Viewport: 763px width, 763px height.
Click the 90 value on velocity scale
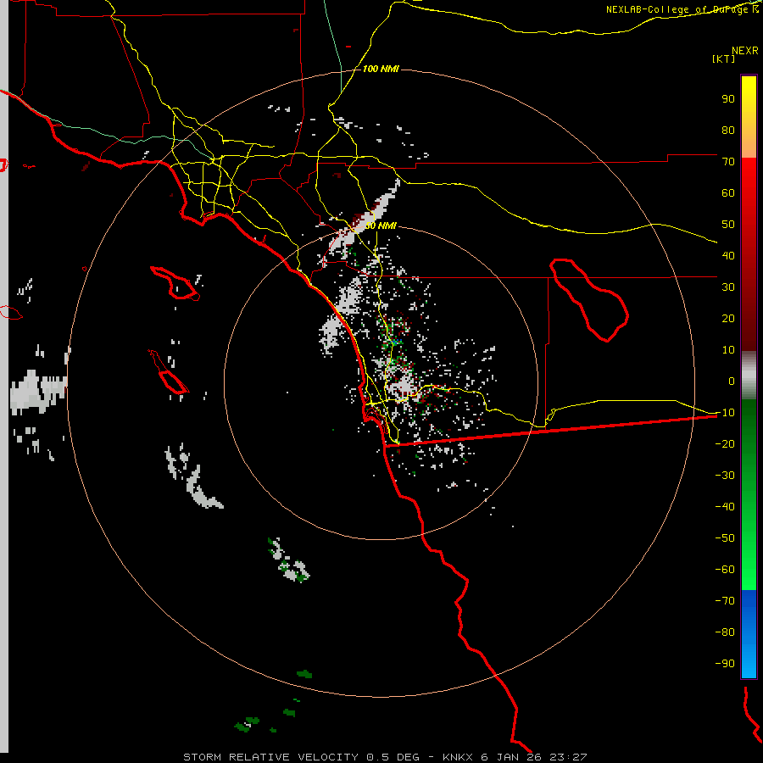[x=728, y=99]
